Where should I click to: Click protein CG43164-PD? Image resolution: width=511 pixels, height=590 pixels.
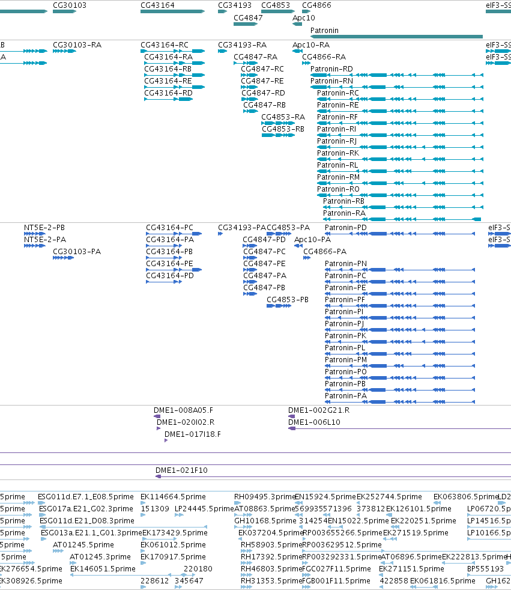point(170,276)
